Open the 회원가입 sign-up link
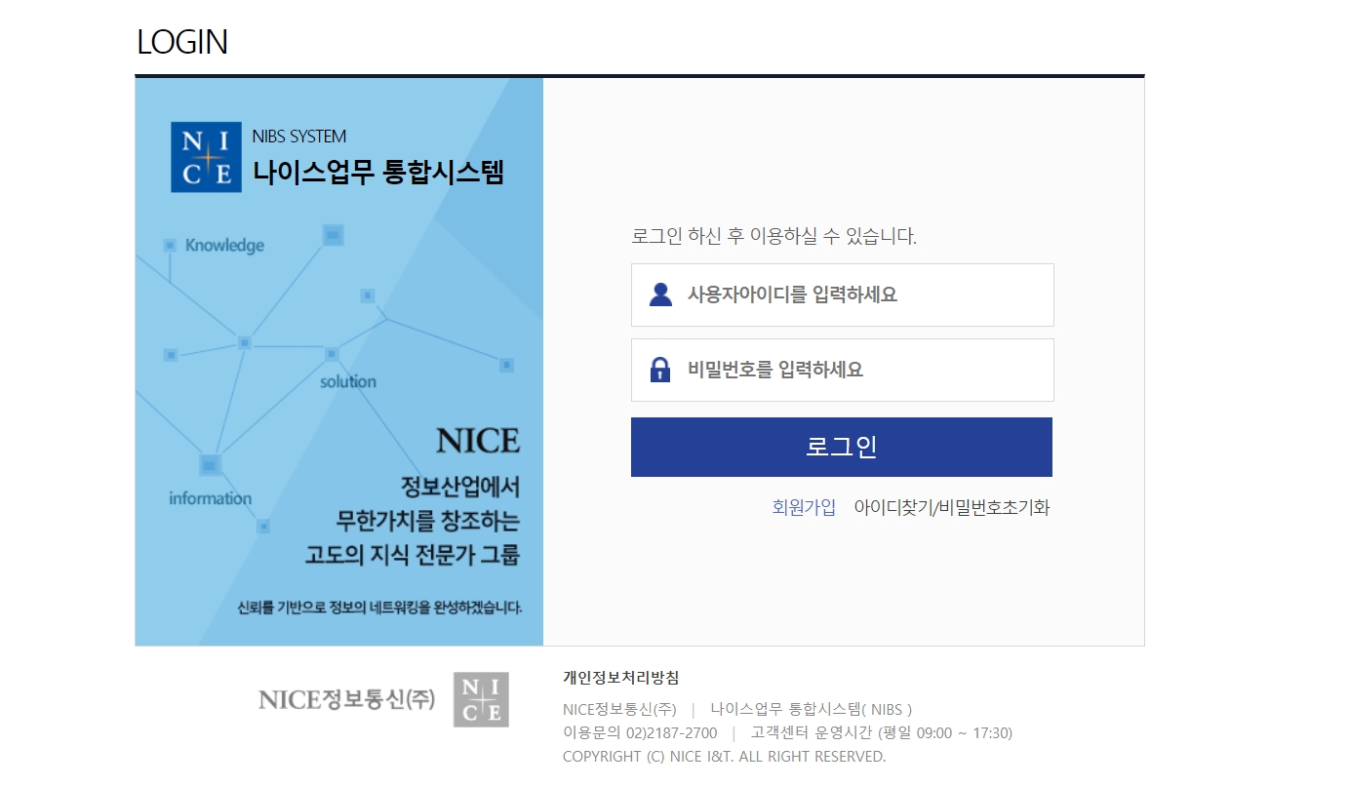Image resolution: width=1348 pixels, height=786 pixels. [804, 507]
